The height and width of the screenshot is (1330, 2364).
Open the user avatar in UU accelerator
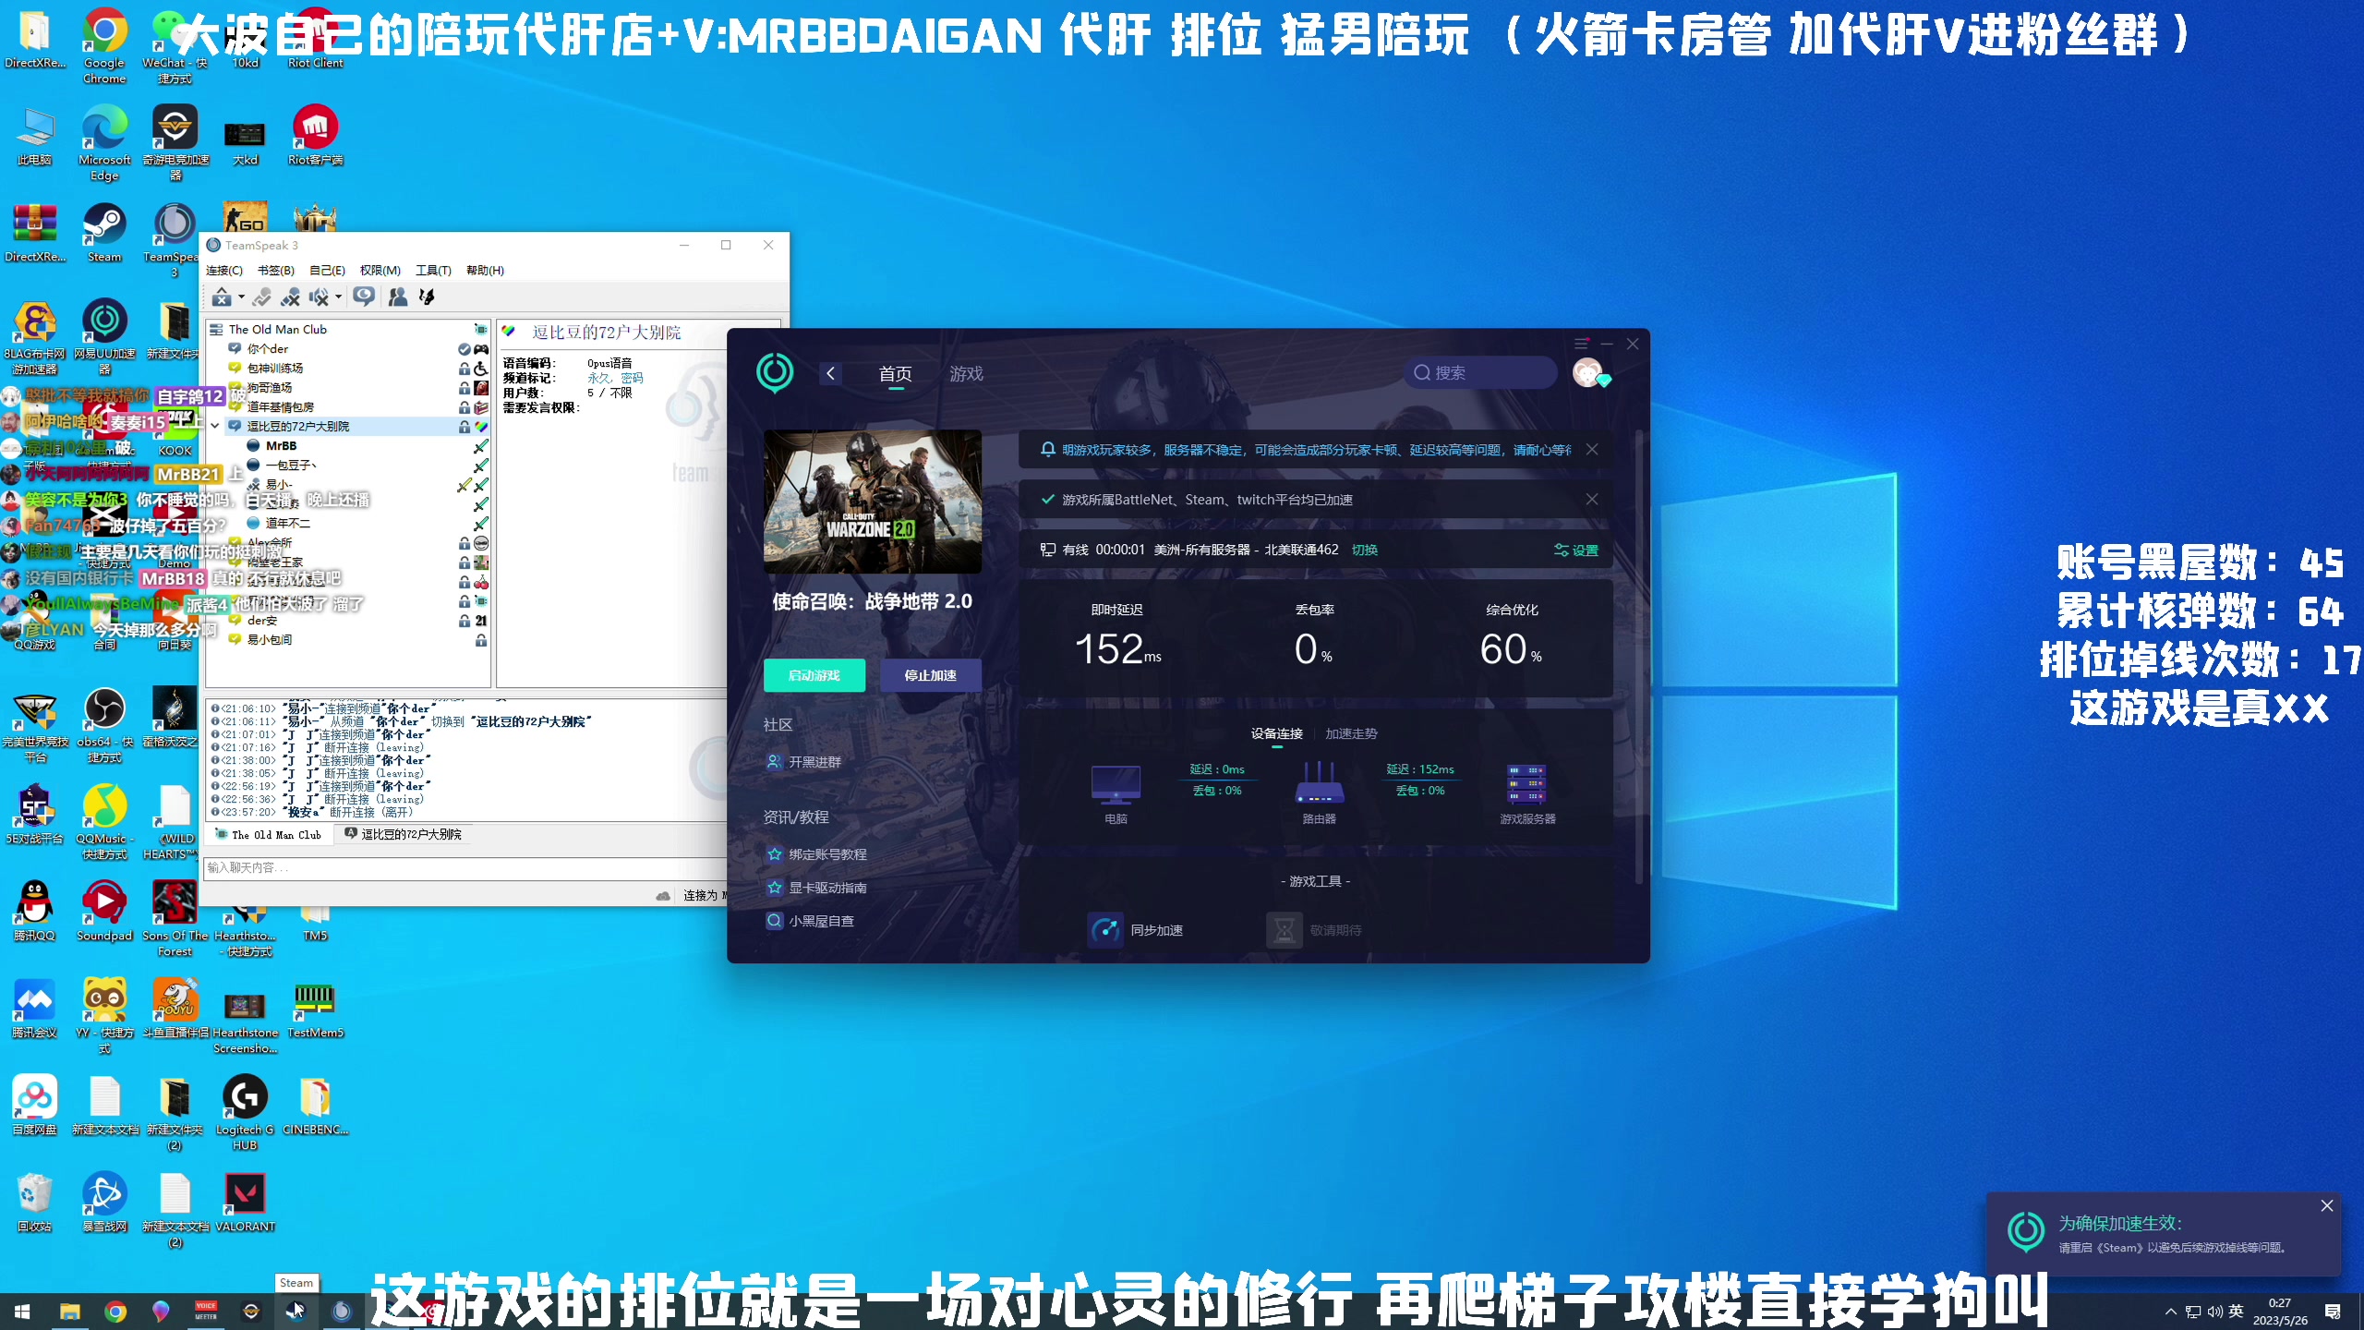[1587, 373]
